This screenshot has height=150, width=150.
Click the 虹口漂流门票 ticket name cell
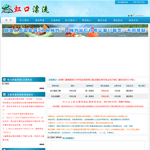coord(55,91)
